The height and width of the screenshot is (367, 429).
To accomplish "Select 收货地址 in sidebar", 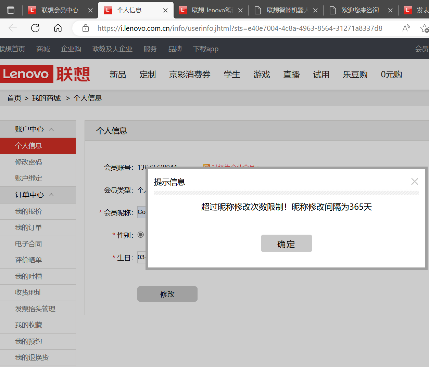I will pos(38,292).
